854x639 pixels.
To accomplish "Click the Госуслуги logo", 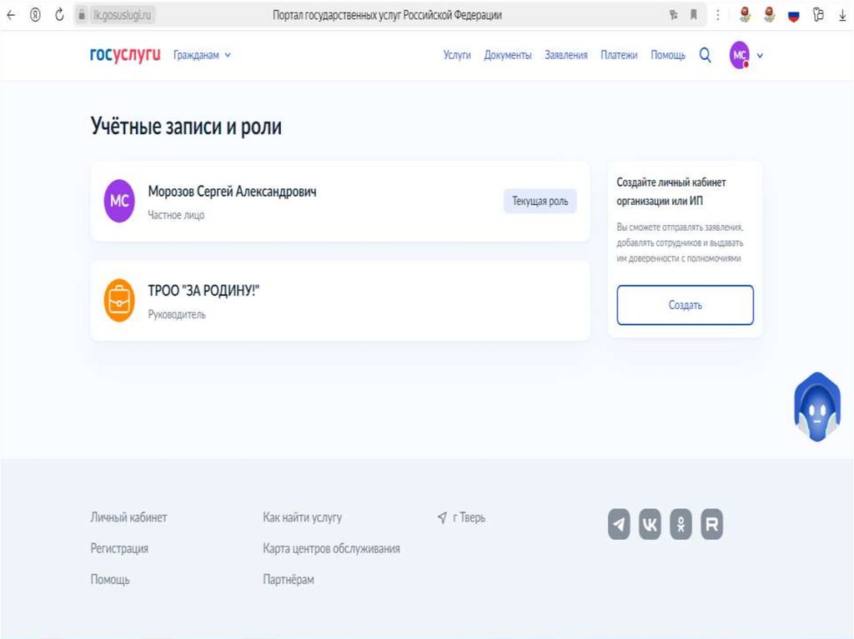I will 125,55.
